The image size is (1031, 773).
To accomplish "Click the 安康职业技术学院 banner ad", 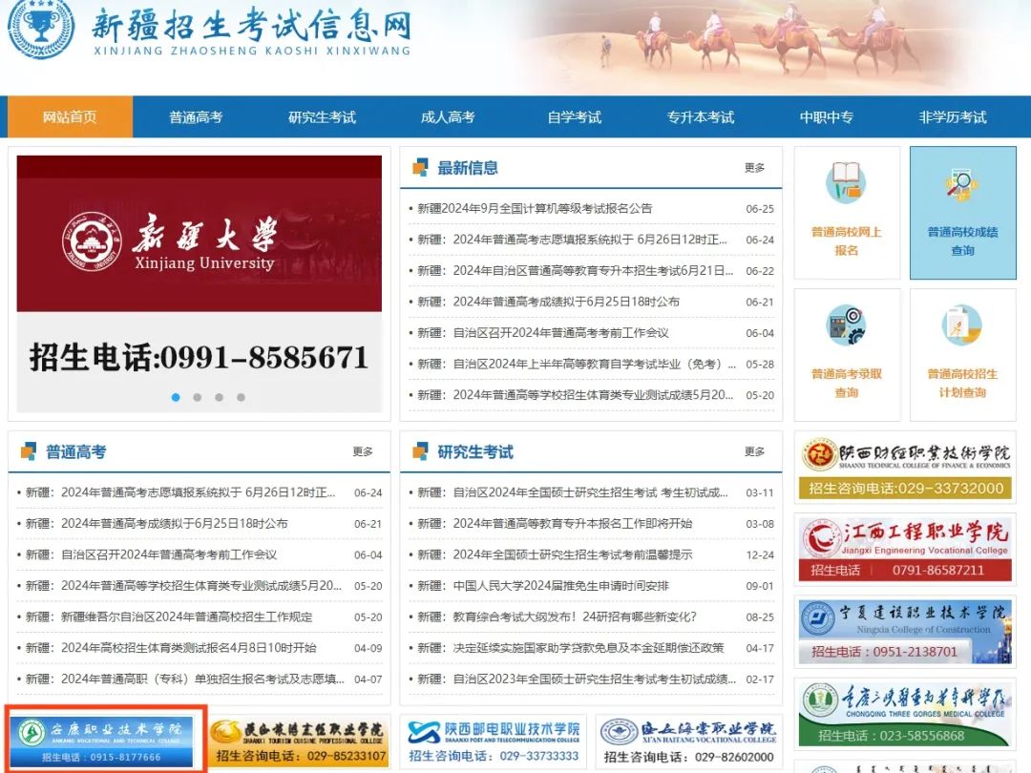I will coord(105,738).
